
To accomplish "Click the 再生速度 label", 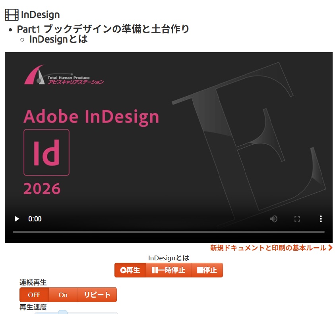I will [33, 307].
